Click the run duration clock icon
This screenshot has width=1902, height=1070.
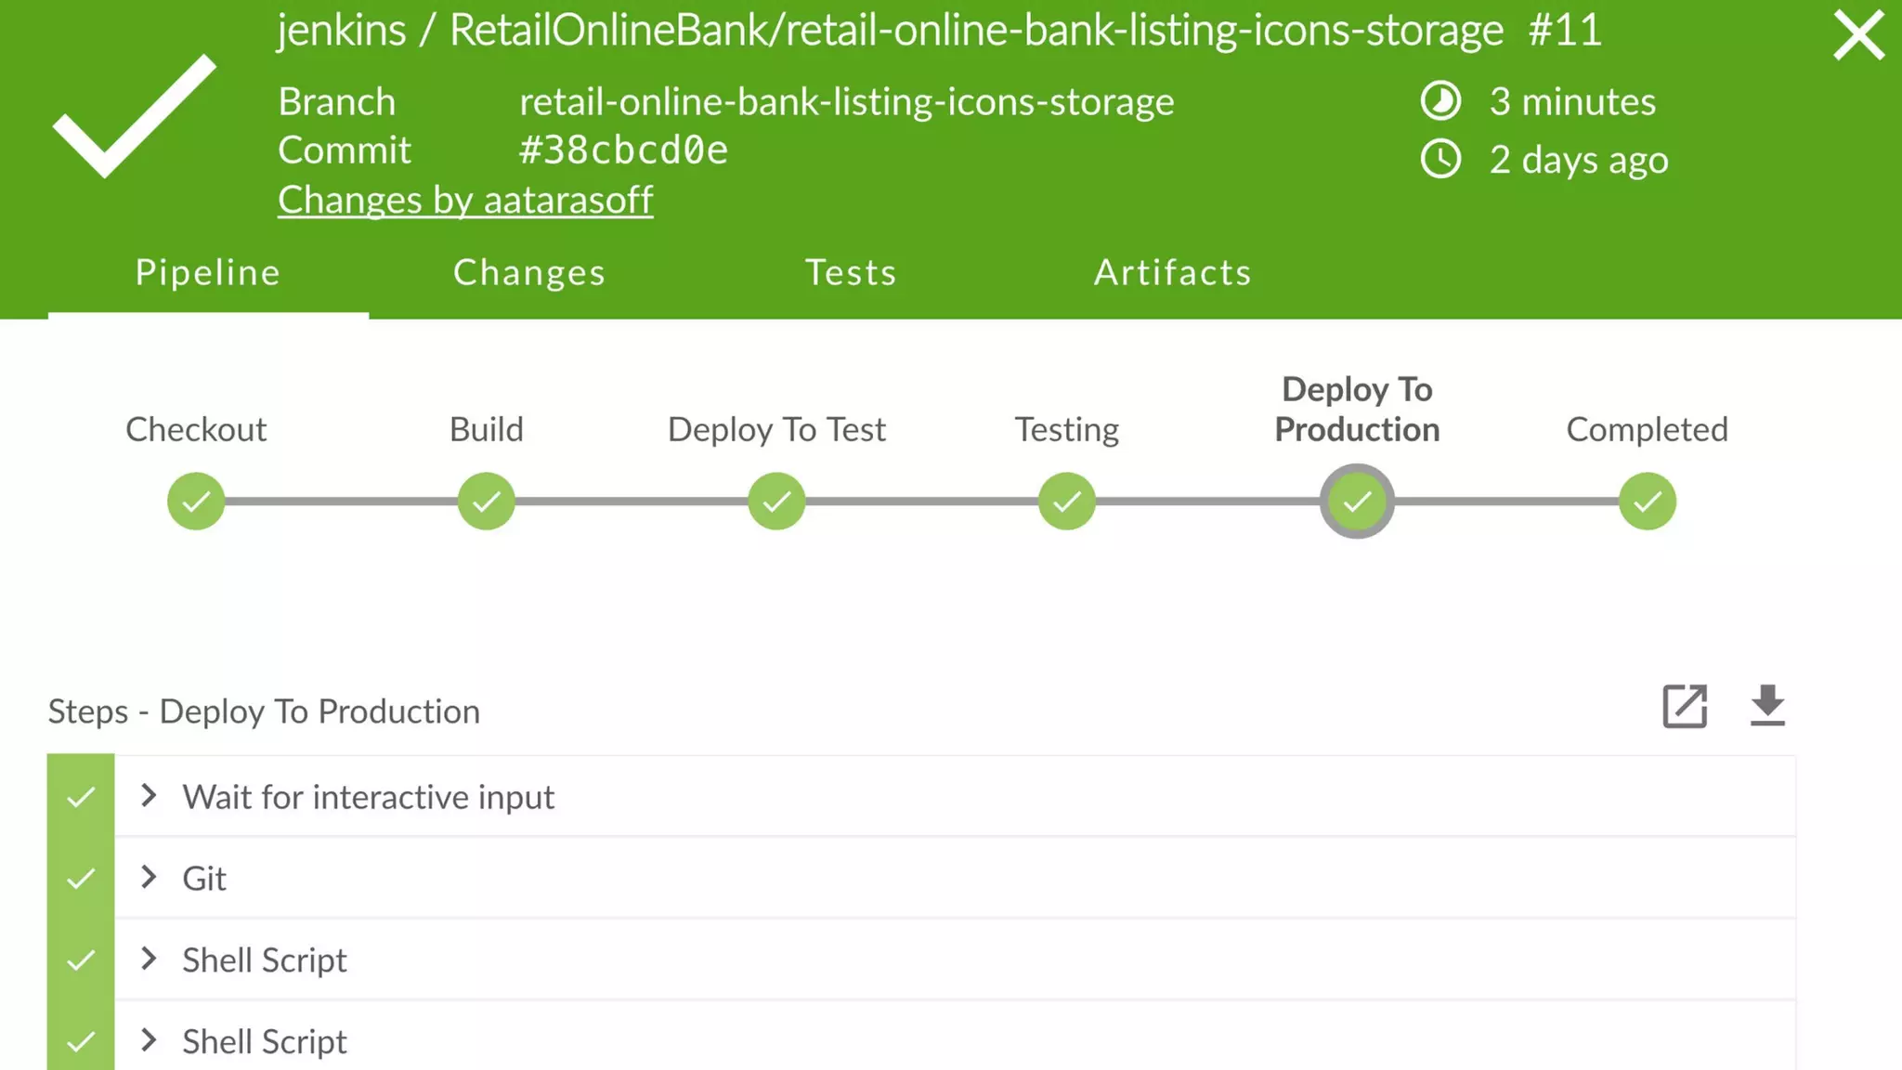pos(1440,101)
